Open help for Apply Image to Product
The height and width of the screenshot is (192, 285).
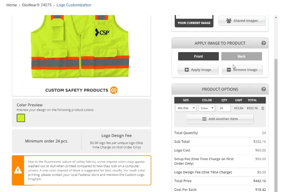tap(264, 43)
